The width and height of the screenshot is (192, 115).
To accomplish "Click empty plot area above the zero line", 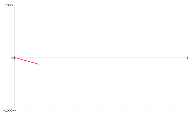I will [100, 31].
